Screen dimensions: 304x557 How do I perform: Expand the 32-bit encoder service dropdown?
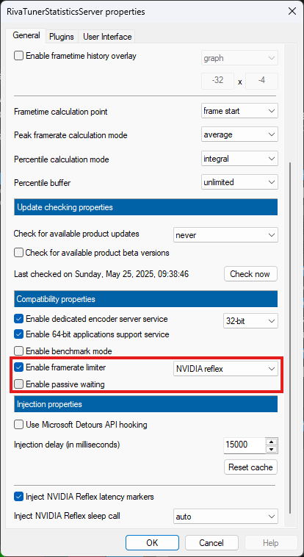tap(250, 321)
